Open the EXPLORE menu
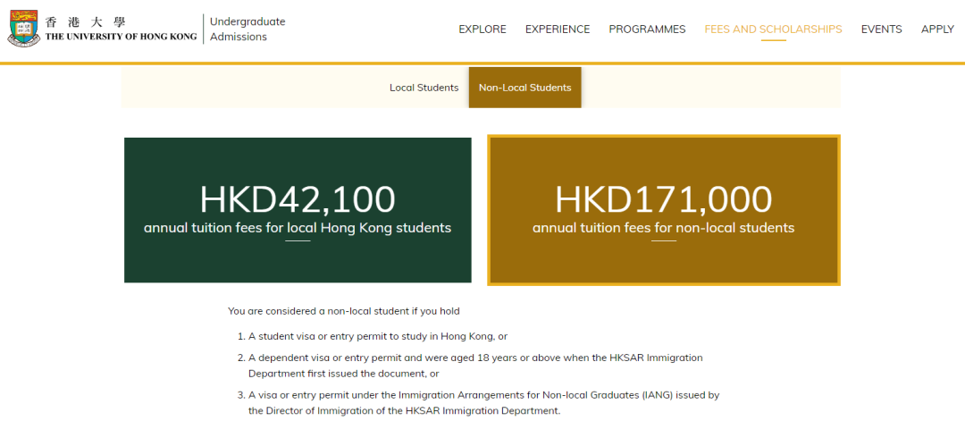The height and width of the screenshot is (421, 965). [x=482, y=29]
